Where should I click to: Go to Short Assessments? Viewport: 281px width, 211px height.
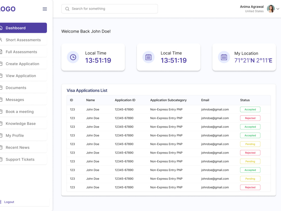tap(24, 40)
